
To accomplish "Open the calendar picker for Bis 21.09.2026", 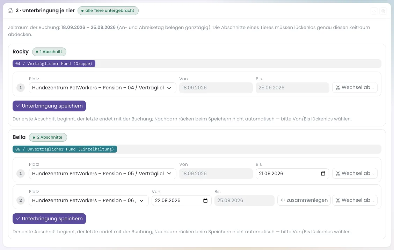I will click(323, 174).
